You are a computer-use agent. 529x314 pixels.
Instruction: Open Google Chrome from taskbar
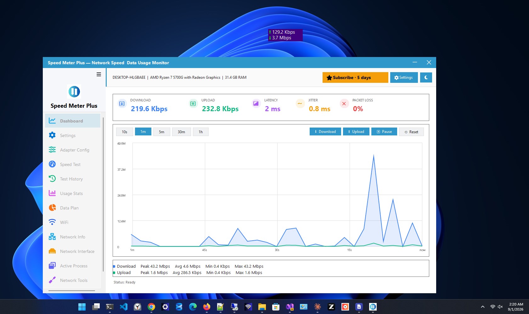click(151, 307)
